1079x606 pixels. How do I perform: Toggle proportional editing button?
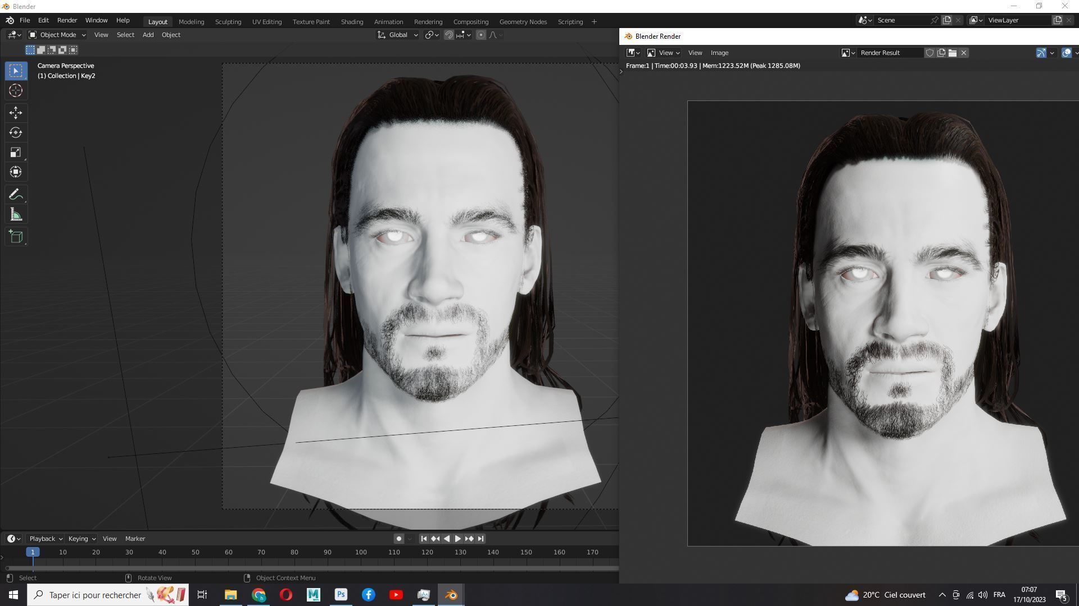coord(481,35)
